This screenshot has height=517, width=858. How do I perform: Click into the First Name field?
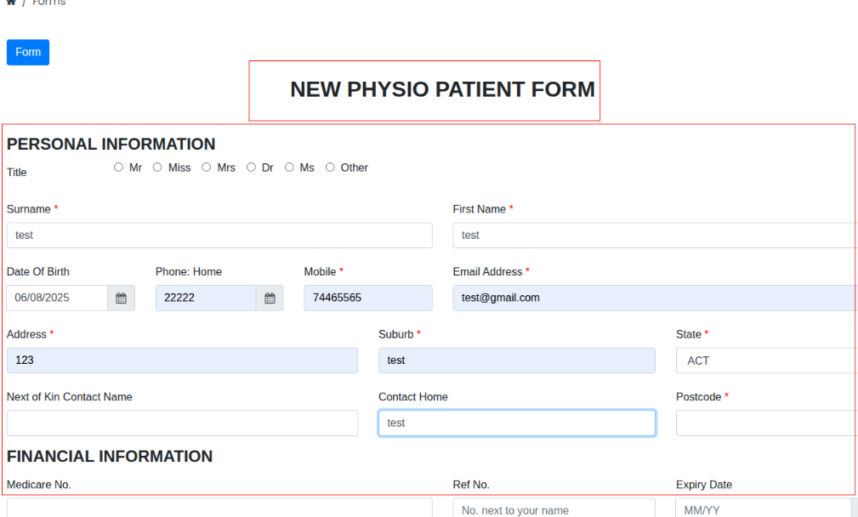655,236
